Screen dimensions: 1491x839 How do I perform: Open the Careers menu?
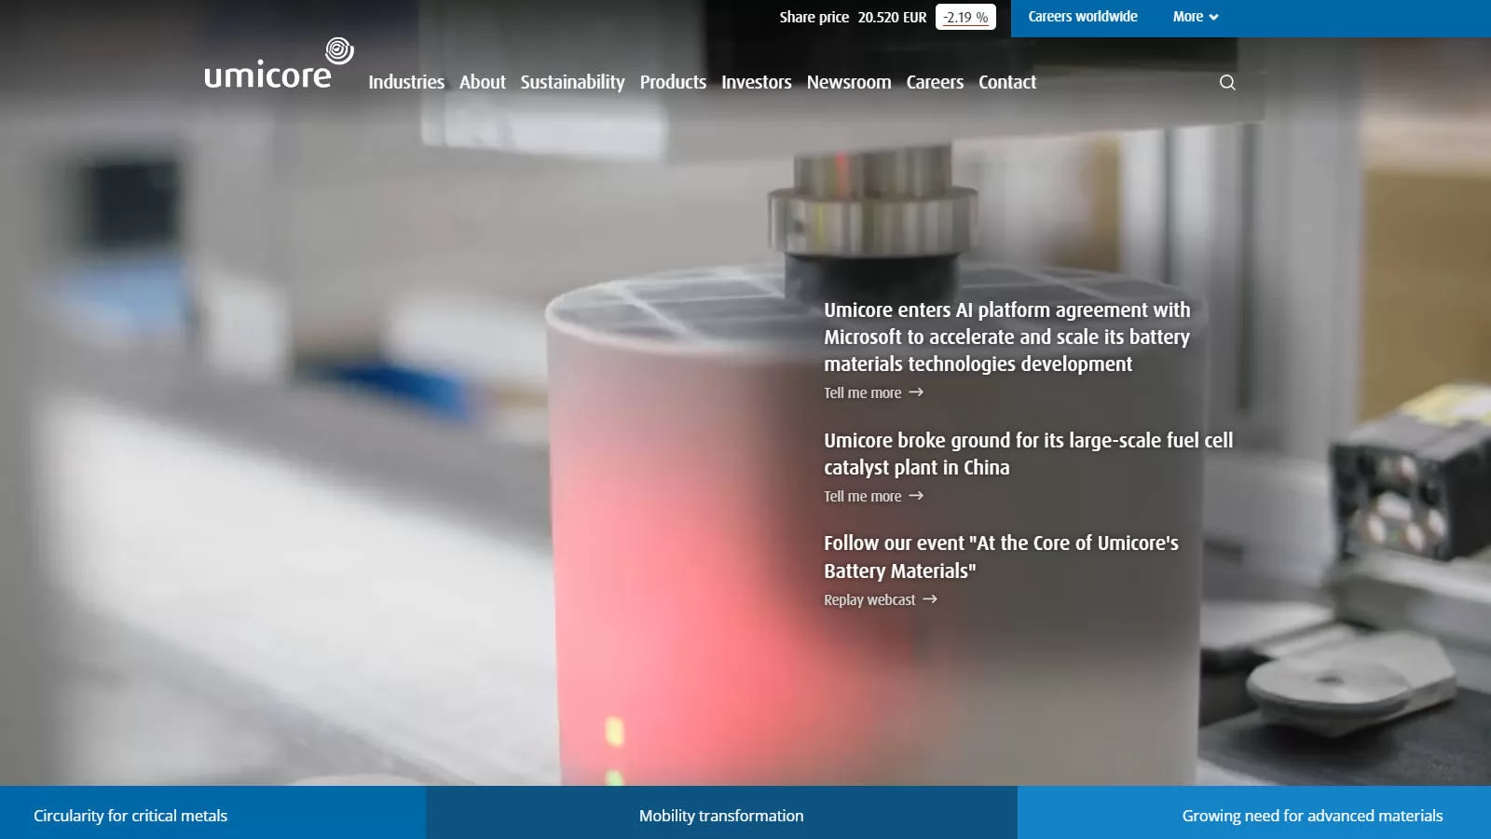(x=935, y=82)
